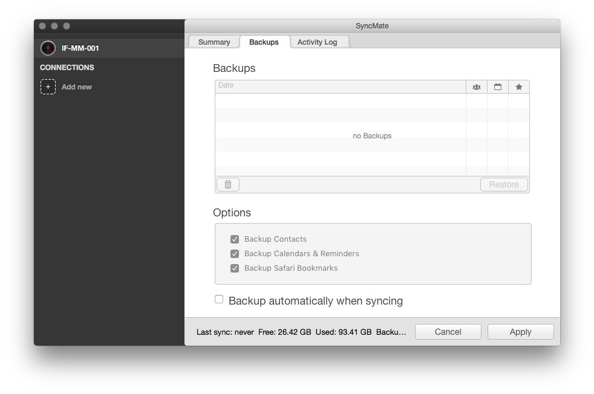Toggle Backup Safari Bookmarks off
Screen dimensions: 594x394
pyautogui.click(x=235, y=268)
